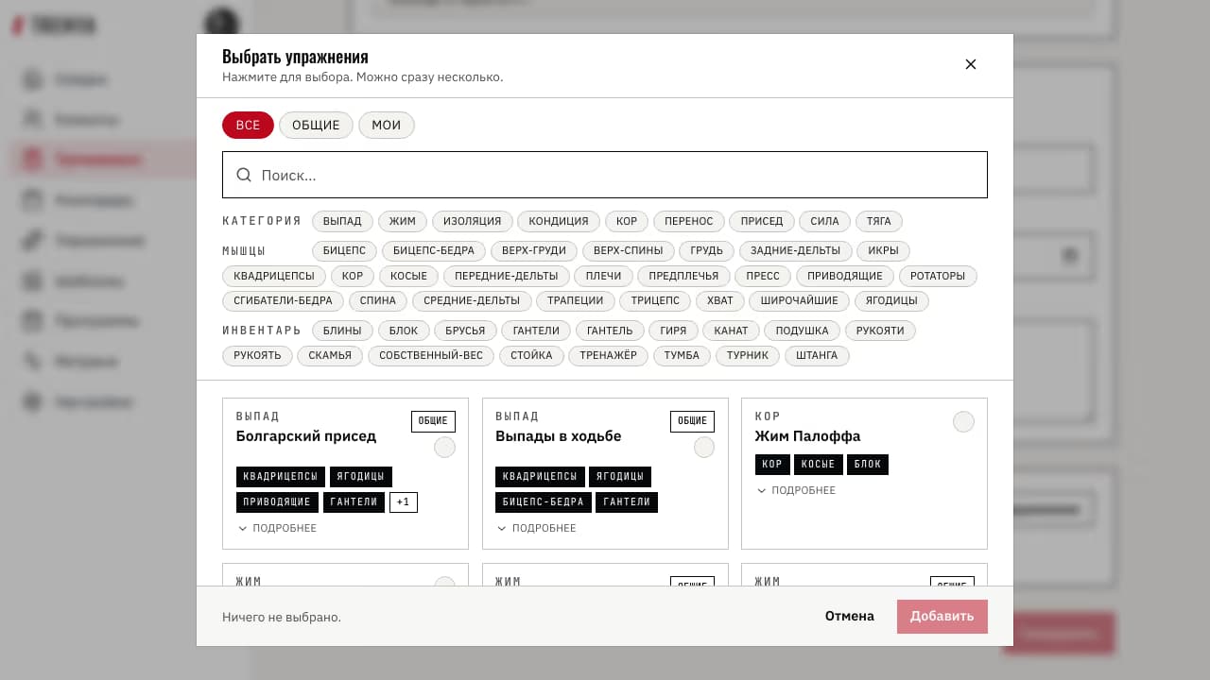Image resolution: width=1210 pixels, height=680 pixels.
Task: Select the СРЕДНИЕ-ДЕЛЬТЫ muscle chip
Action: [x=472, y=301]
